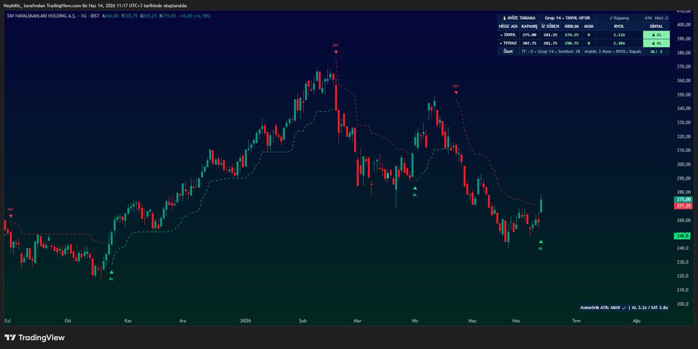The image size is (698, 349).
Task: Click the KAPANIŞ column header
Action: point(529,26)
